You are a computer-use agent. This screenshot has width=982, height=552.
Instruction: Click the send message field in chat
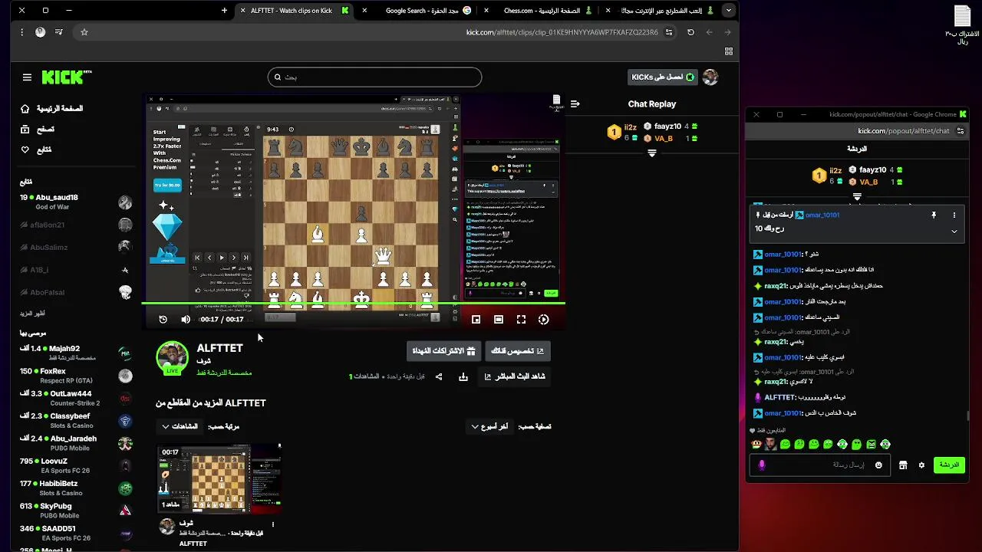point(819,465)
